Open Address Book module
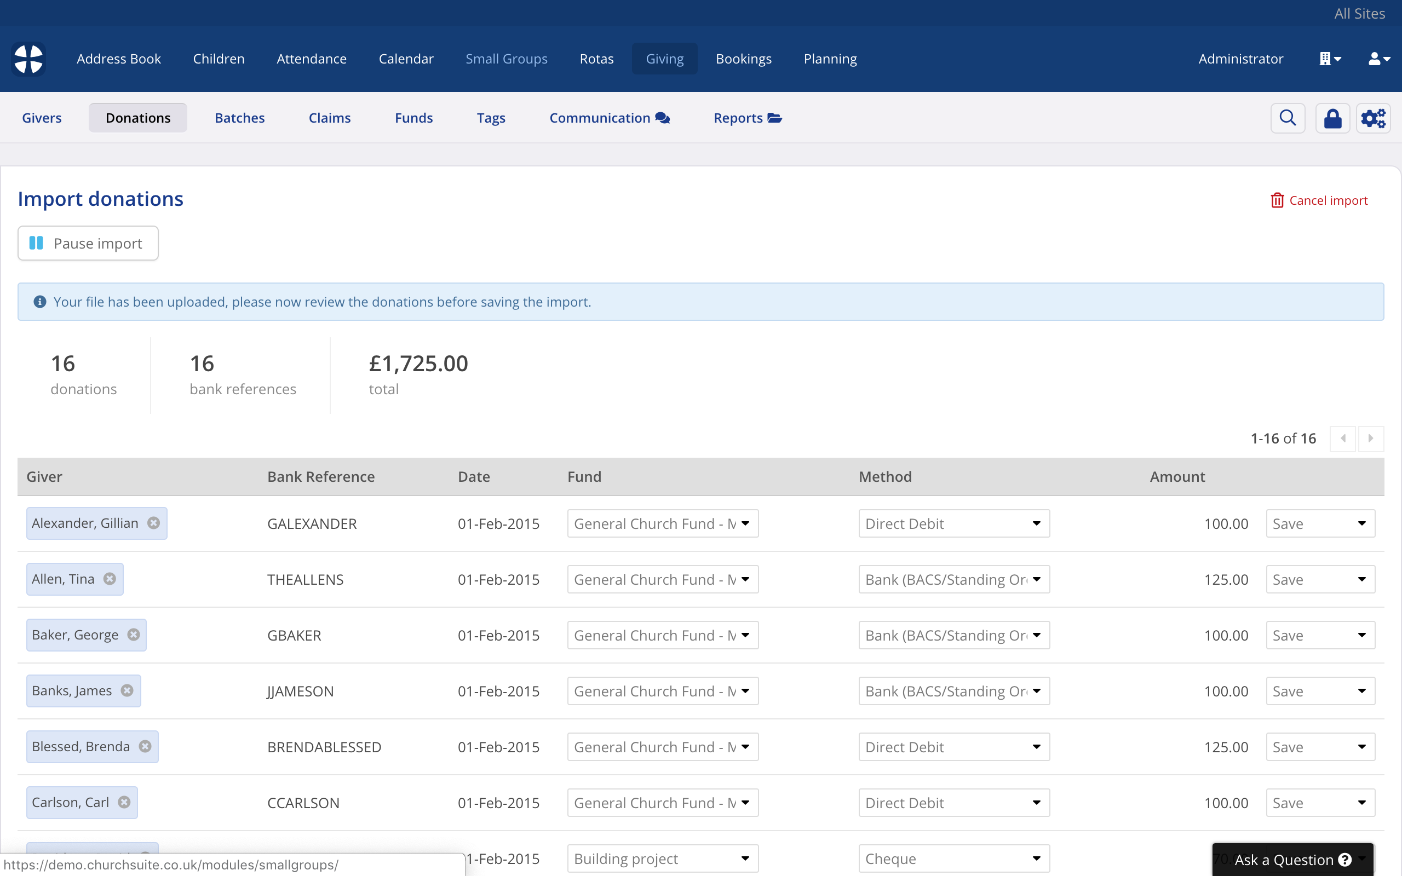Screen dimensions: 1402x876 [x=119, y=59]
